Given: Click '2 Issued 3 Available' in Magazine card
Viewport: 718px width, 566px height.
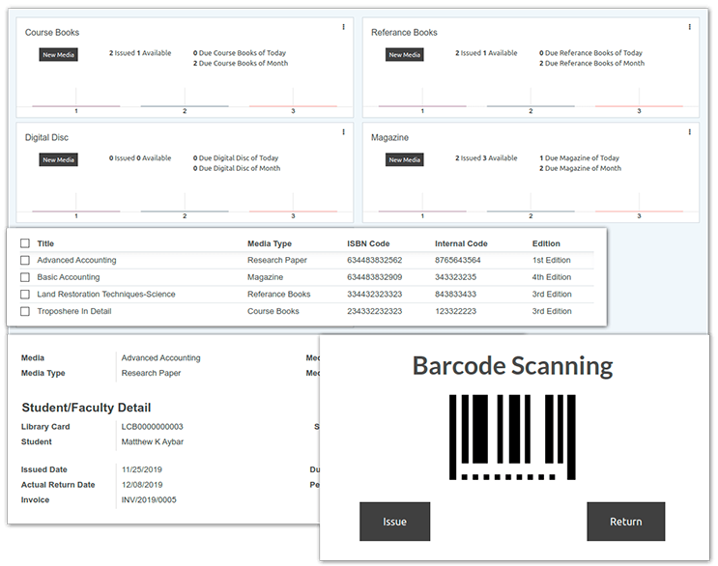Looking at the screenshot, I should [486, 157].
